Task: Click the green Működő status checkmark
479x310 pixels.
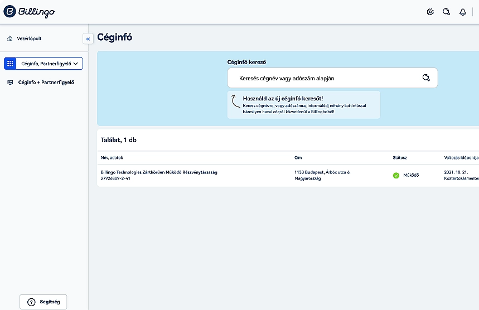Action: [396, 175]
